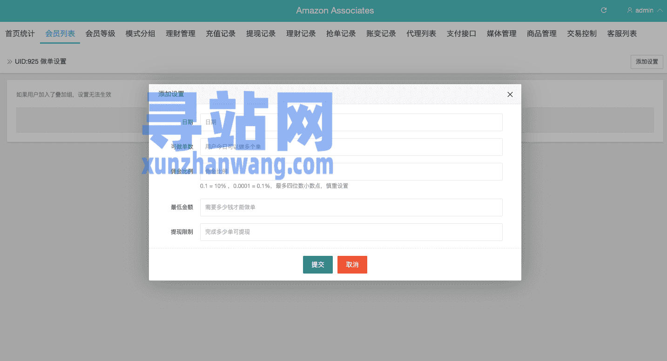
Task: Click the double-chevron icon before UID:925
Action: (10, 61)
